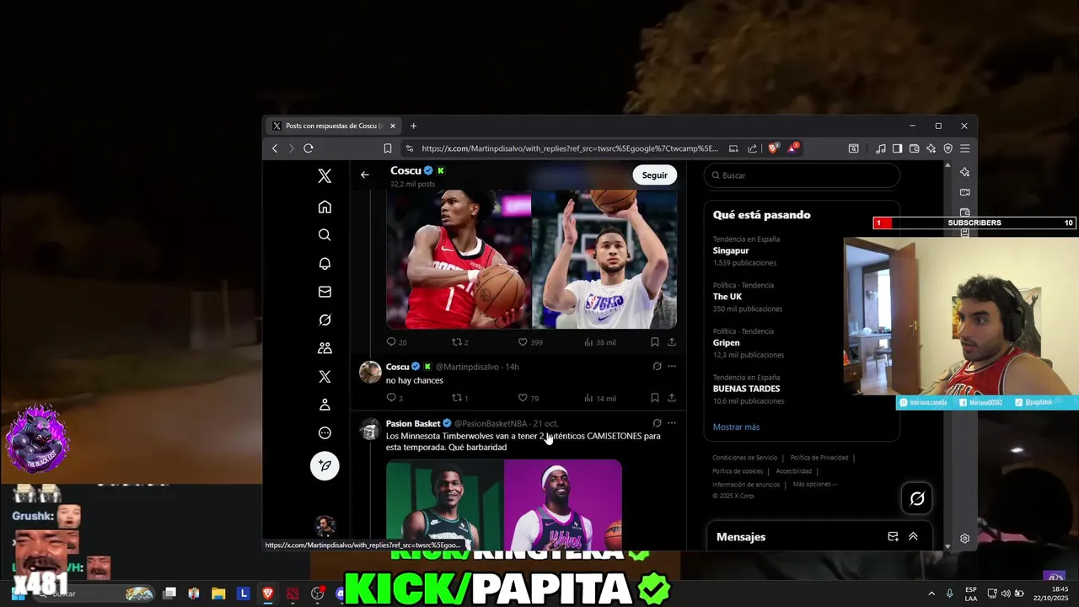Bookmark the 'no hay chances' post
Screen dimensions: 1079x607
(654, 398)
